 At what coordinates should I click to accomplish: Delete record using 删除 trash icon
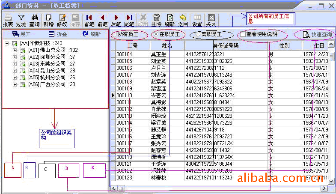point(157,20)
